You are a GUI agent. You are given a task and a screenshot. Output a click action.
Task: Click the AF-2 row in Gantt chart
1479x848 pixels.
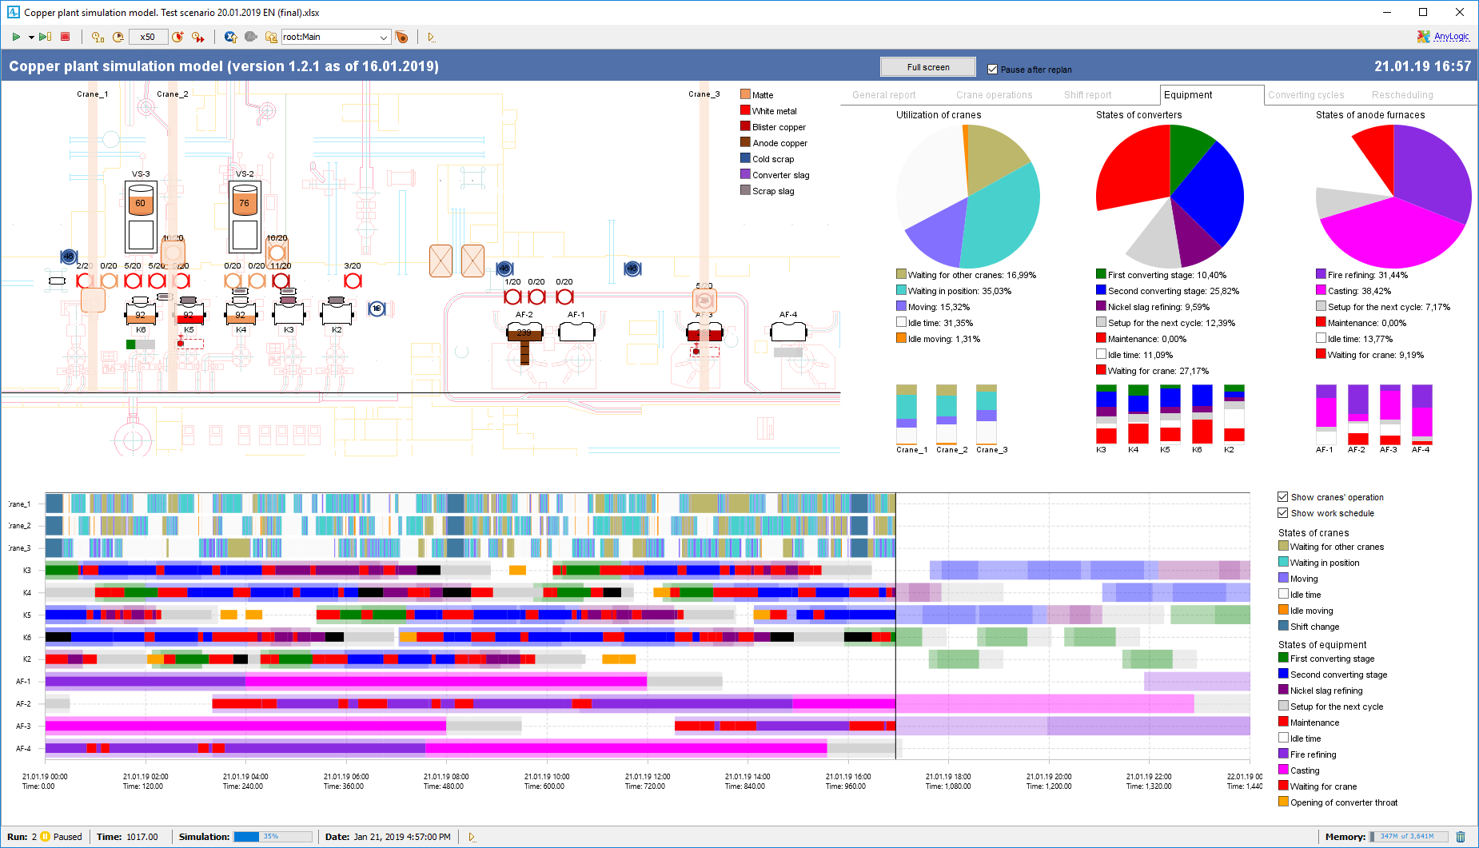(x=648, y=704)
